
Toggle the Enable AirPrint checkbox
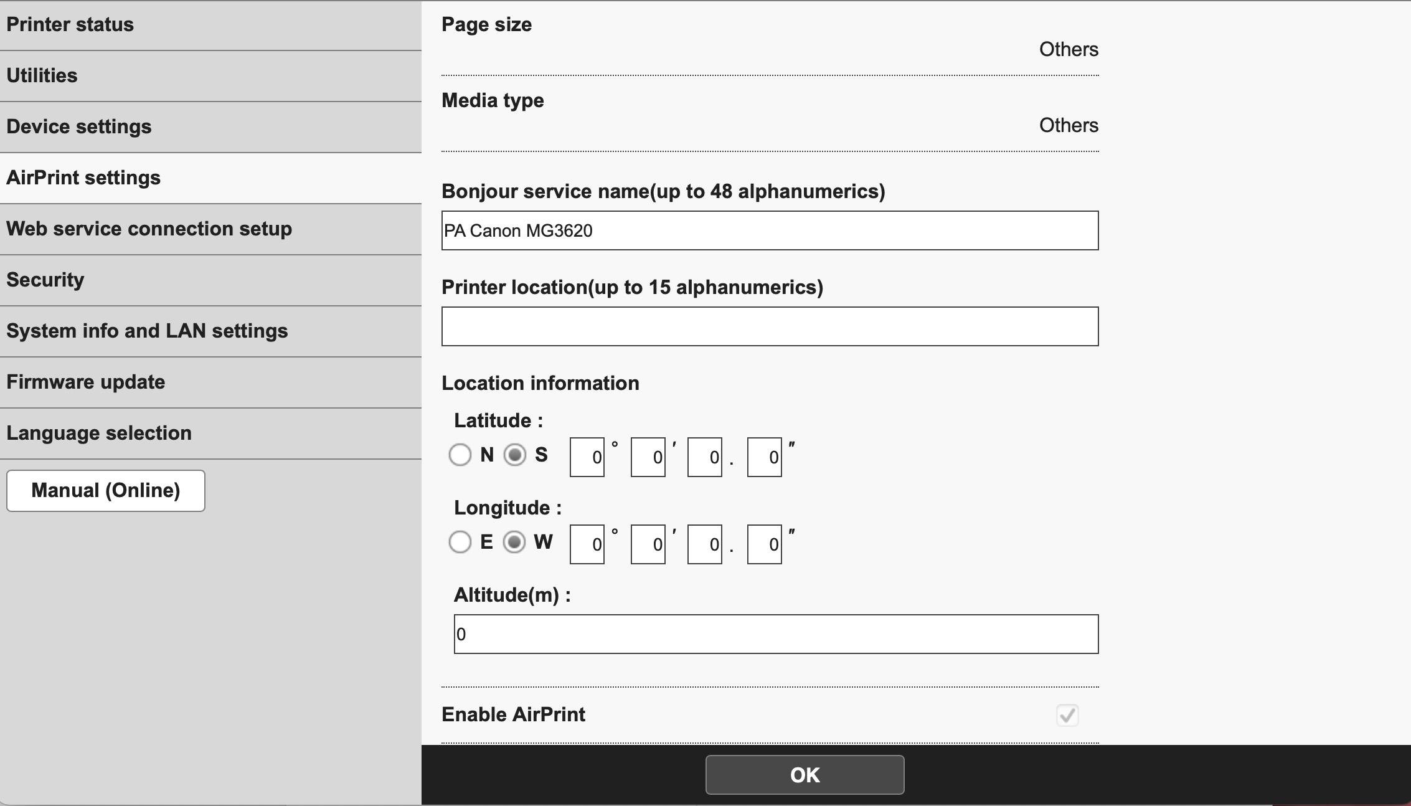[1067, 715]
